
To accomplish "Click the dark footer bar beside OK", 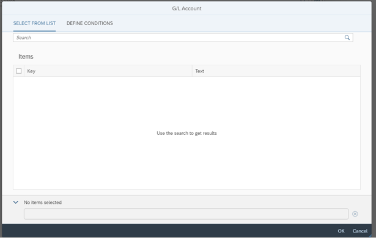I will coord(168,231).
